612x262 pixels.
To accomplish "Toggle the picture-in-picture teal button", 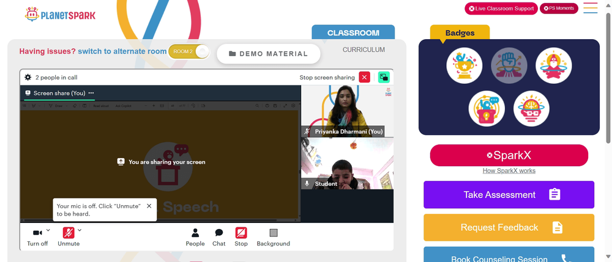I will click(x=384, y=77).
